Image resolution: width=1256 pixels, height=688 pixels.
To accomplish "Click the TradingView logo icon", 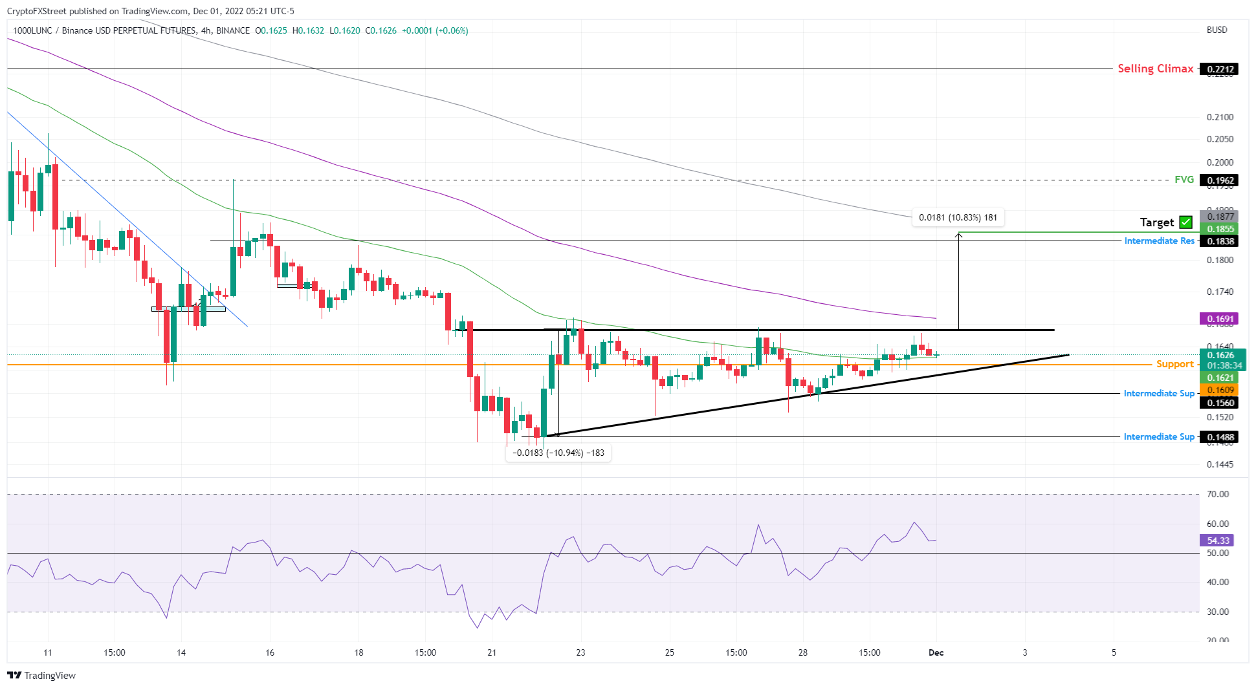I will pyautogui.click(x=14, y=675).
